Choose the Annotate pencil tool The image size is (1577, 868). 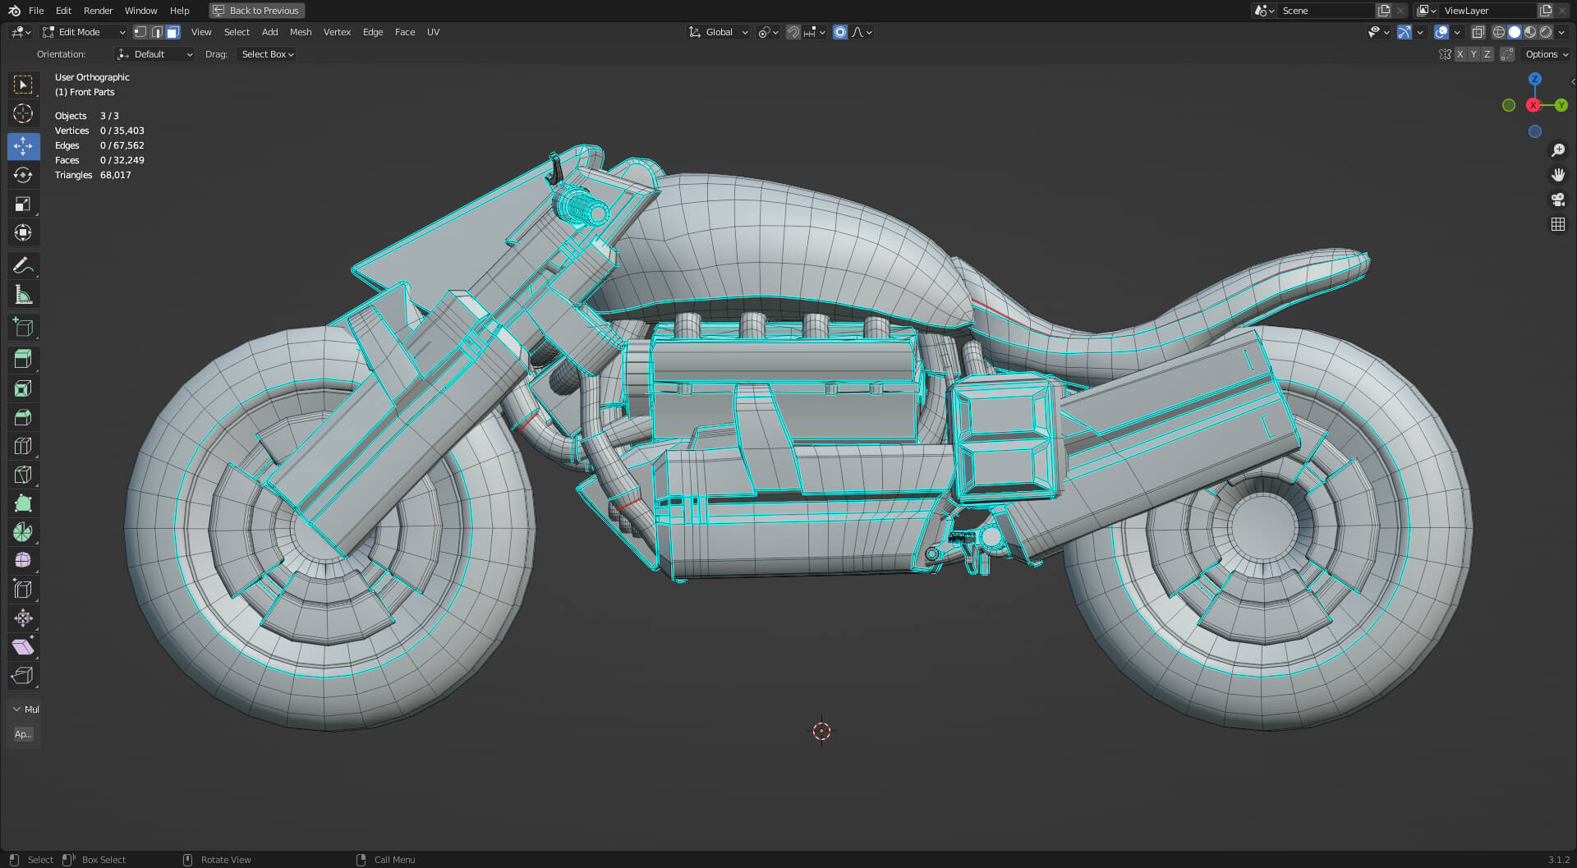[x=23, y=265]
